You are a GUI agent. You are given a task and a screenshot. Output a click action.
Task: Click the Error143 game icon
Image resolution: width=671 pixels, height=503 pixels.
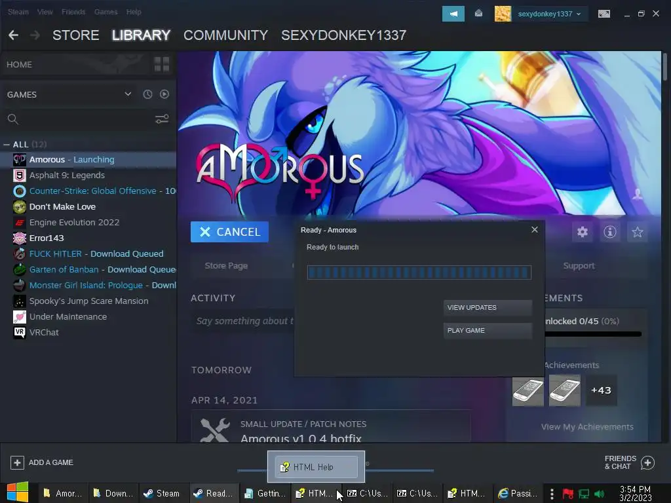tap(19, 238)
